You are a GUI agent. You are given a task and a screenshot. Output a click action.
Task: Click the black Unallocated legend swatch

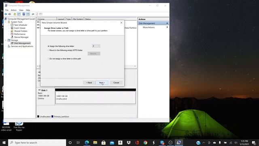click(x=38, y=116)
